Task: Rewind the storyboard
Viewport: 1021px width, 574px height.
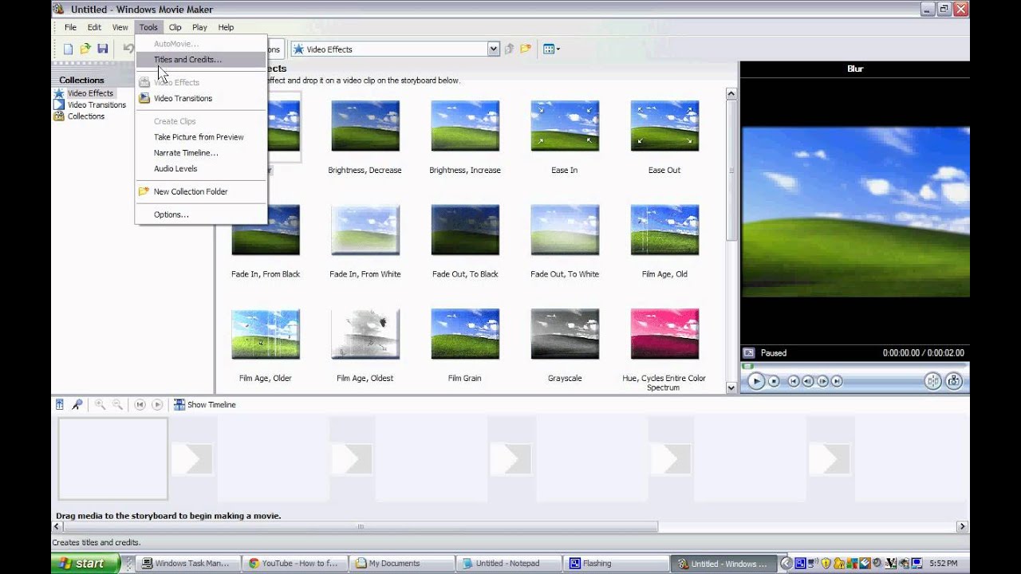Action: pos(140,405)
